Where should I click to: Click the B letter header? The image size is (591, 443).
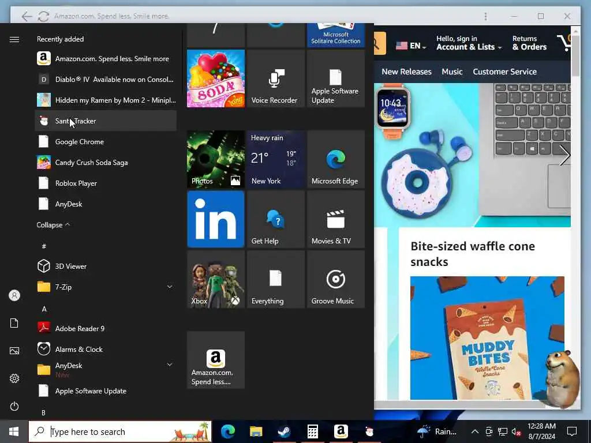pyautogui.click(x=44, y=413)
